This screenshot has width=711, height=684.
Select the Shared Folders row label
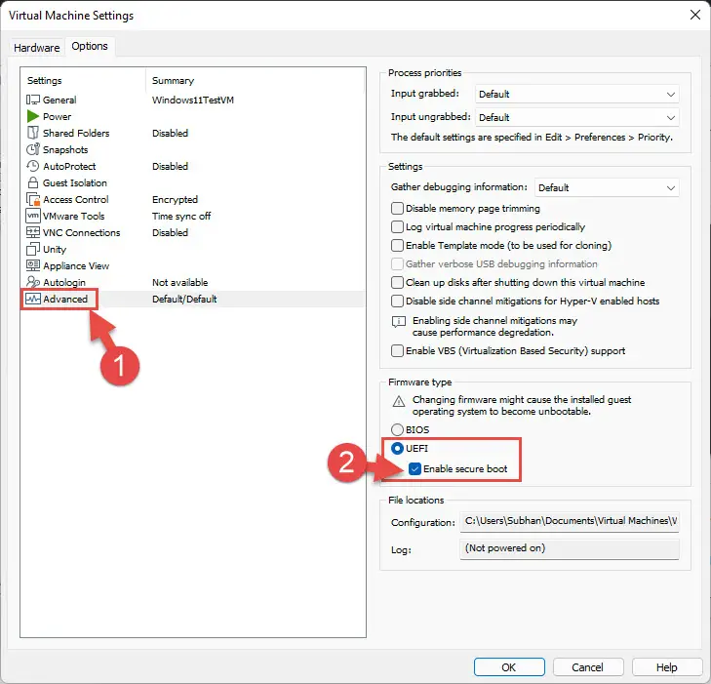click(76, 133)
